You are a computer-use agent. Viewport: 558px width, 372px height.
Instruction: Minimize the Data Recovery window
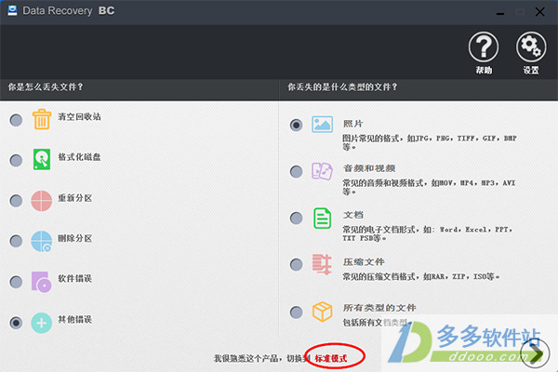(x=500, y=12)
